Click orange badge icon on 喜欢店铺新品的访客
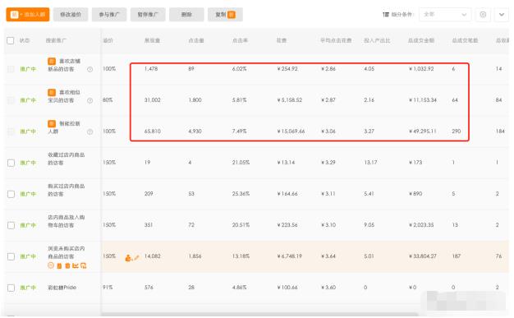The image size is (514, 318). (x=52, y=61)
